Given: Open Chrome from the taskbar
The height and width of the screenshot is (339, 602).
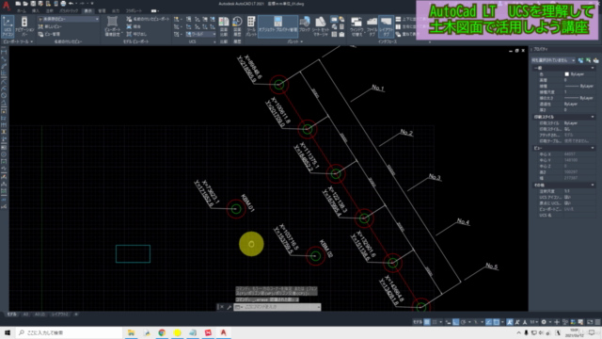Looking at the screenshot, I should pyautogui.click(x=162, y=332).
